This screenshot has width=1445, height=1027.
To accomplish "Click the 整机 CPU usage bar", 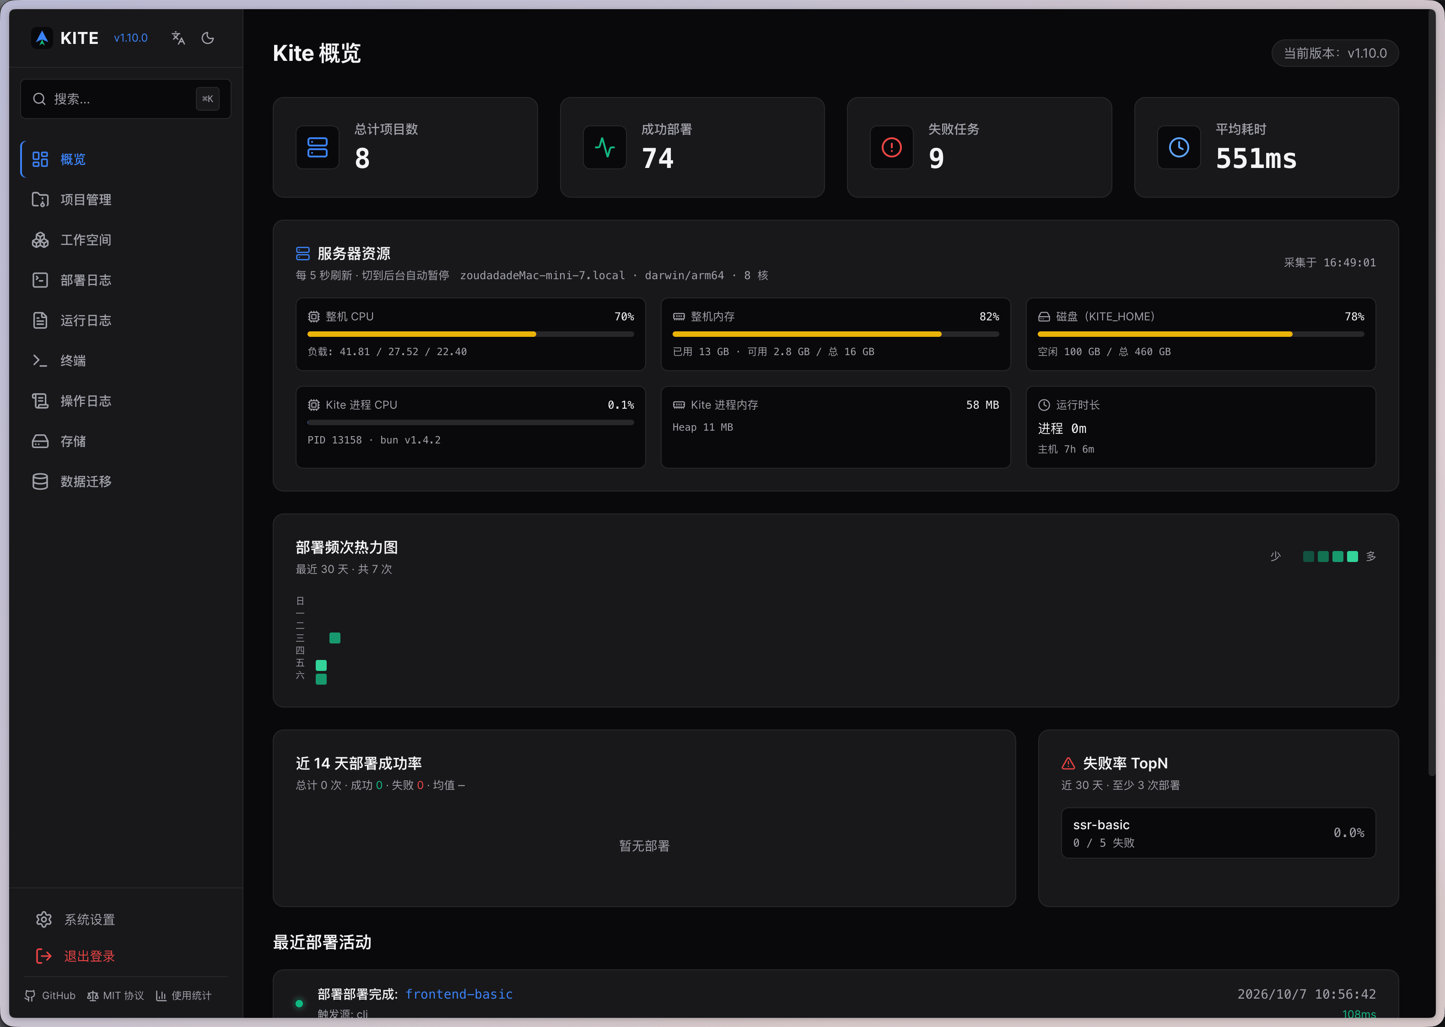I will point(470,334).
